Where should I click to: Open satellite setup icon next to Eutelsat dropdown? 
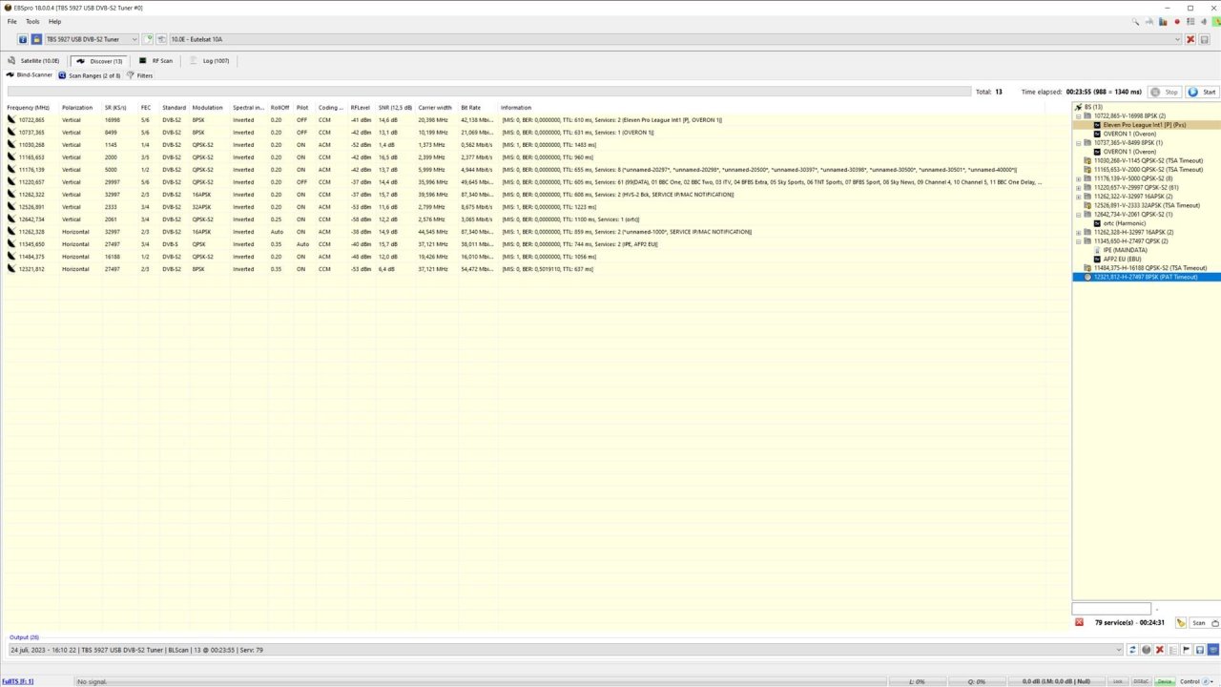pos(159,39)
